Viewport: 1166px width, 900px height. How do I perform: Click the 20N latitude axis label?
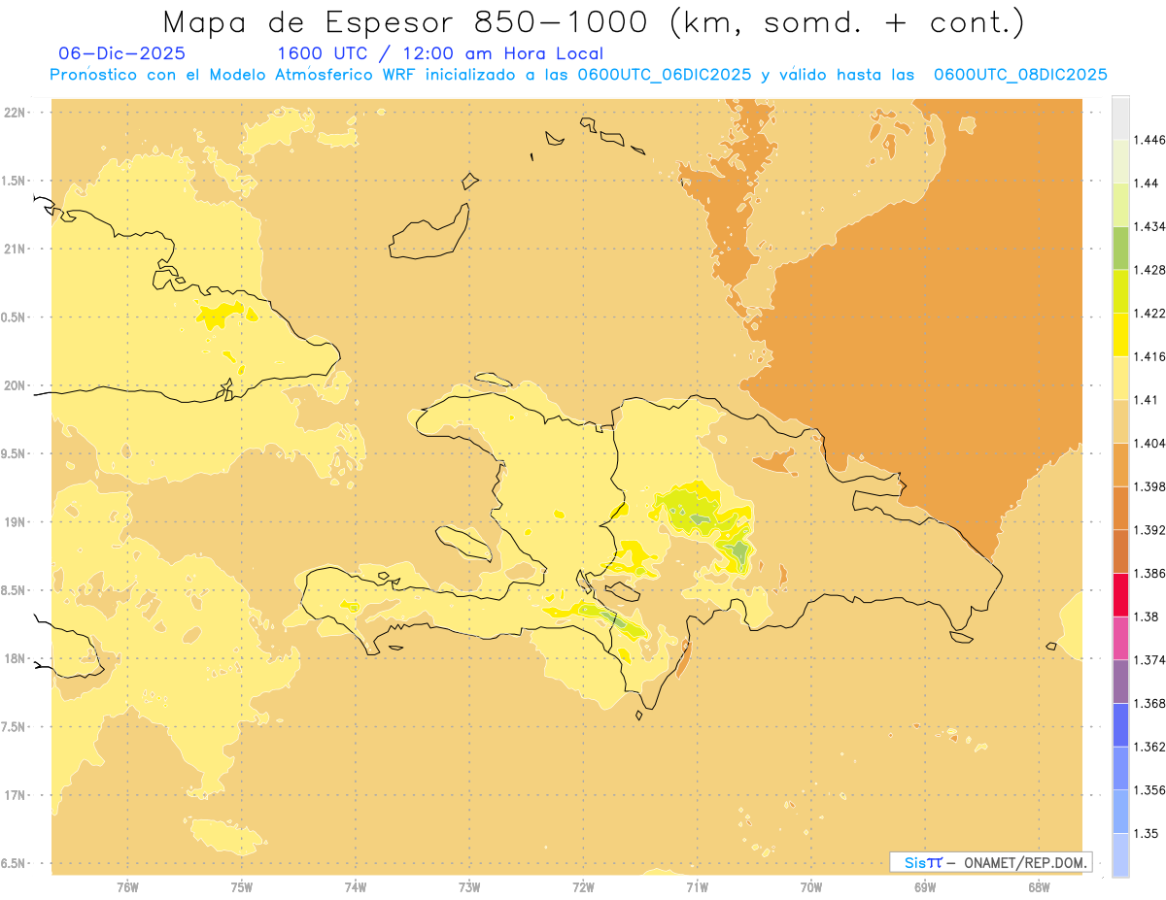17,385
